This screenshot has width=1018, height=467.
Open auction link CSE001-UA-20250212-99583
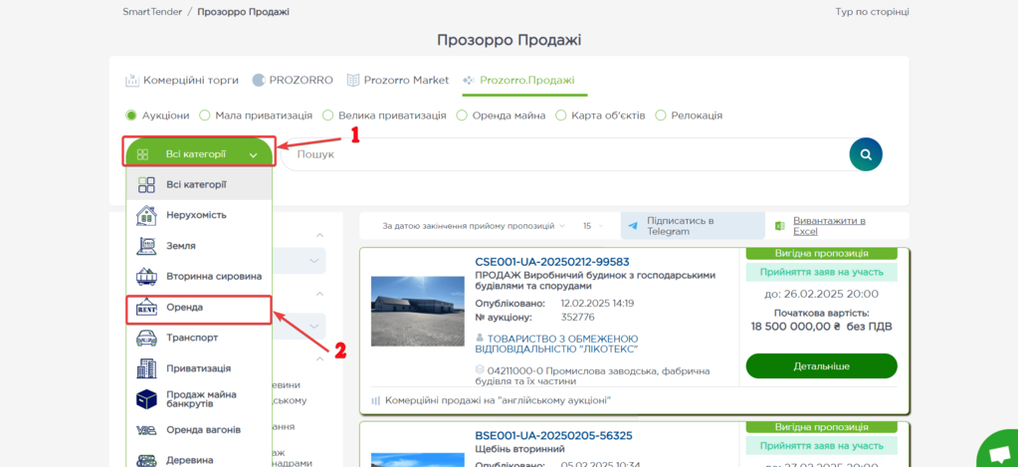(x=551, y=262)
